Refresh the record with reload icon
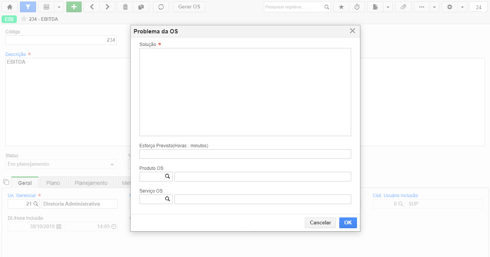Screen dimensions: 490x257 pos(161,7)
